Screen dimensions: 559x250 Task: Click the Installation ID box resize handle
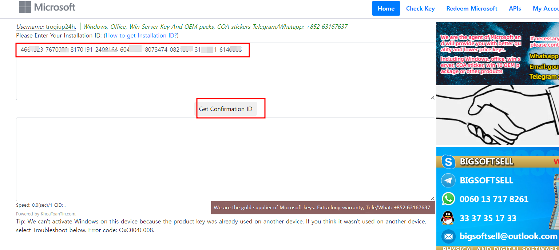pos(432,97)
